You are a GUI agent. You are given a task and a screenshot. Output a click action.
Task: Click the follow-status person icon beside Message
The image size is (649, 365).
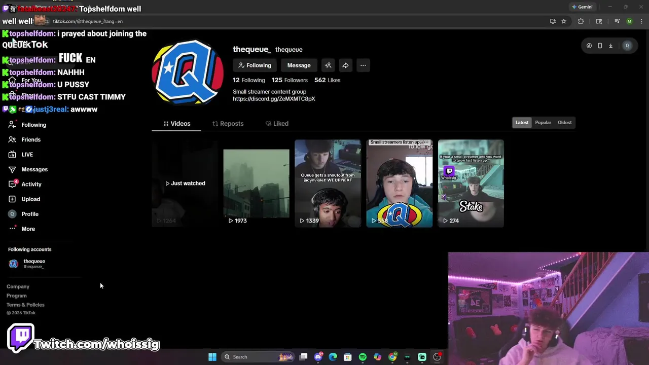[328, 65]
